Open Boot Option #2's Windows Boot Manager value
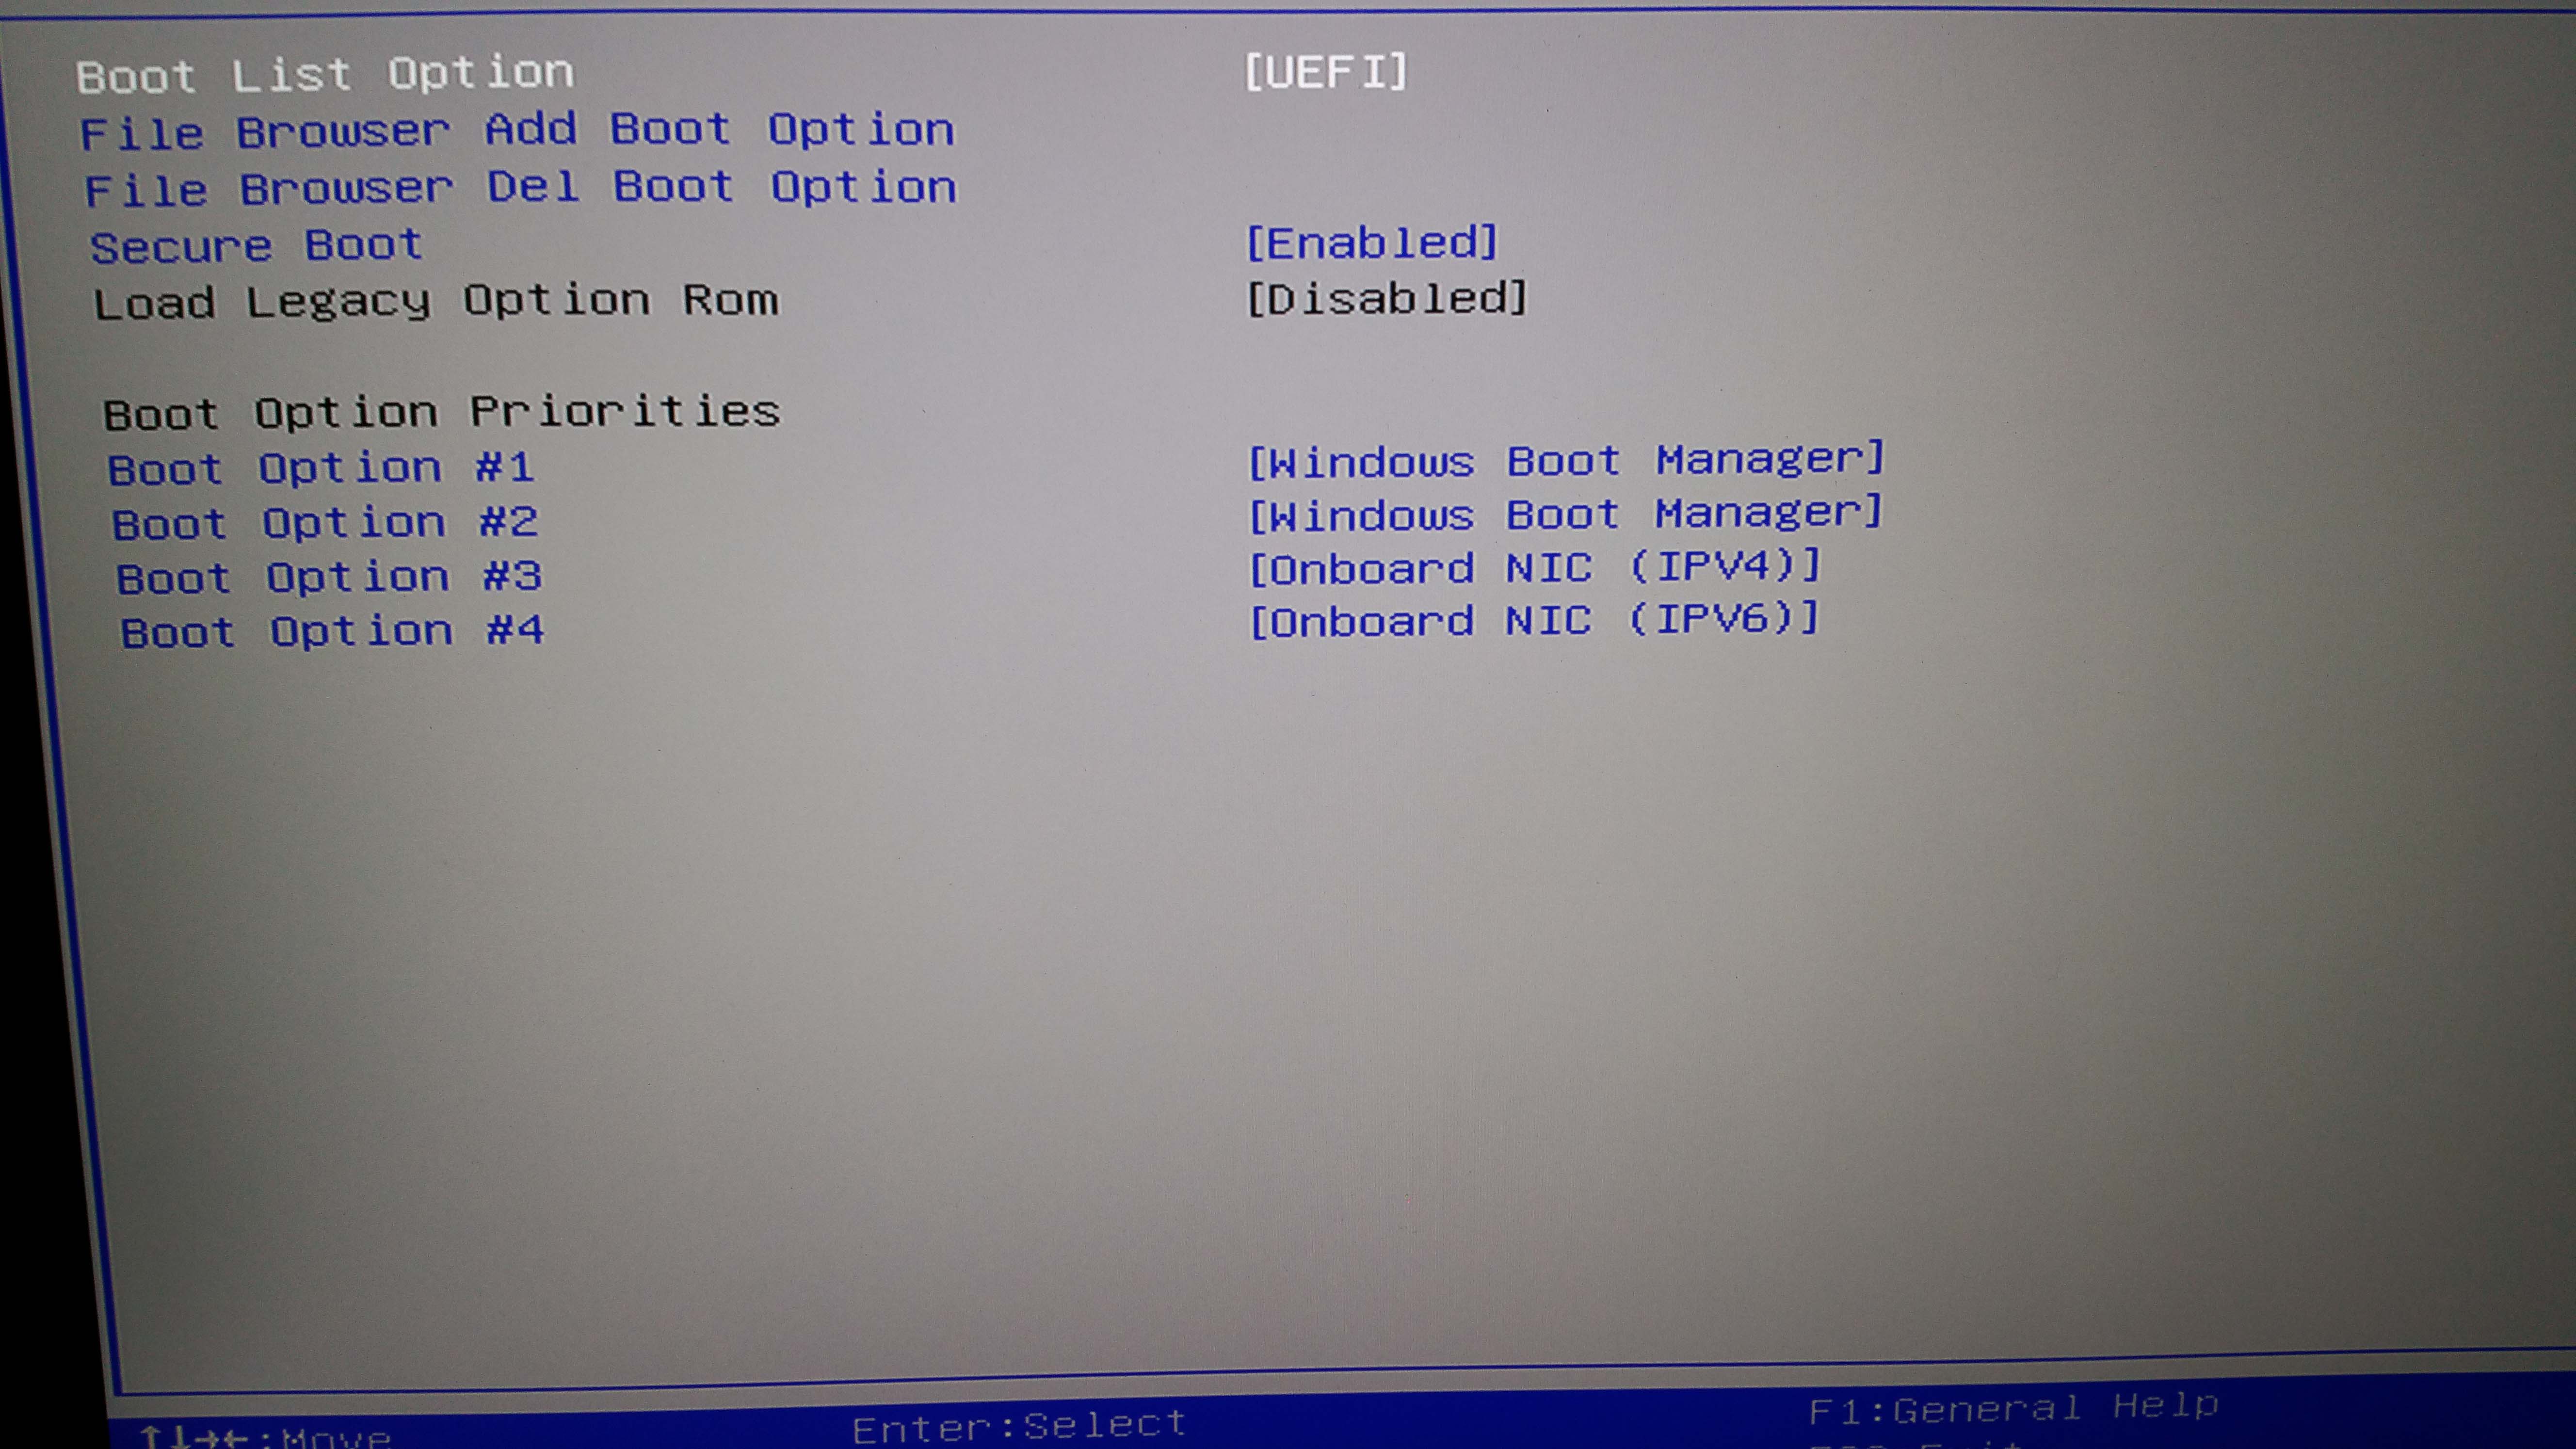This screenshot has height=1449, width=2576. tap(1565, 514)
